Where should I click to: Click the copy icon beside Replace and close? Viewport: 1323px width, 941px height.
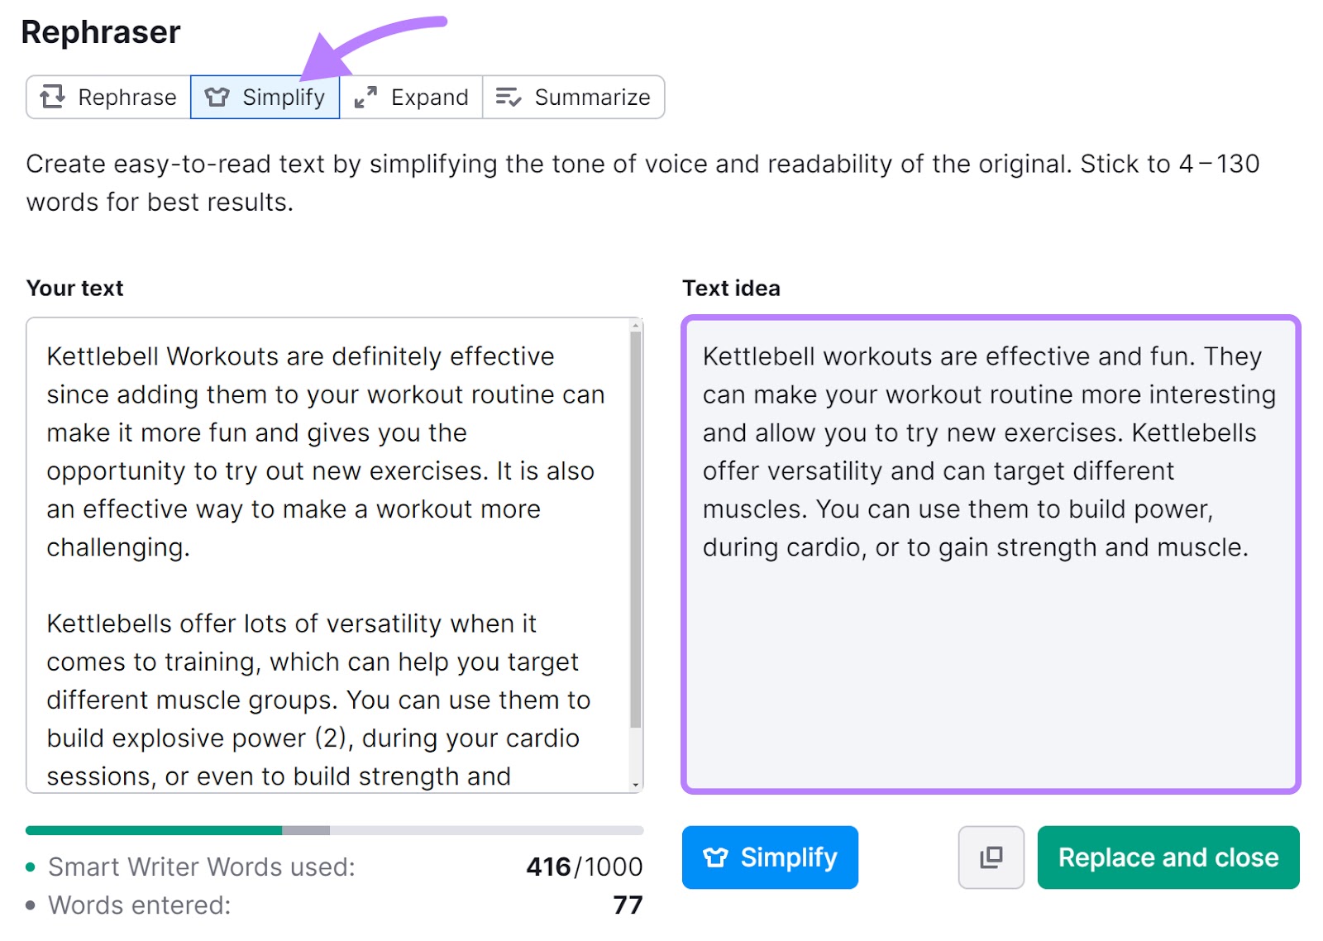pyautogui.click(x=991, y=857)
